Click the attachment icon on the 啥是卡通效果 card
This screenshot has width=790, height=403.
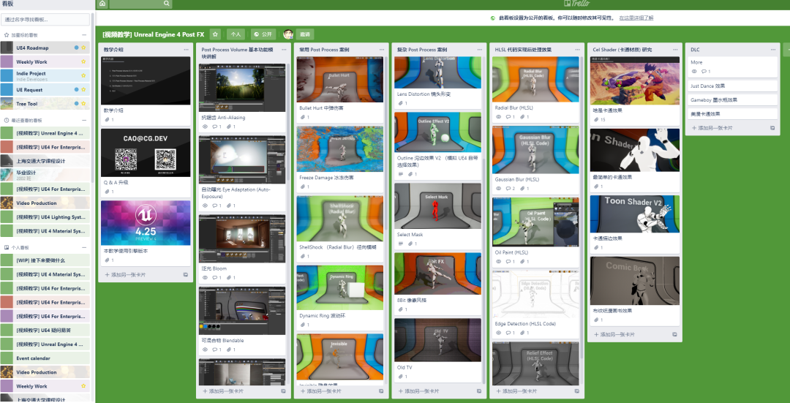coord(596,120)
